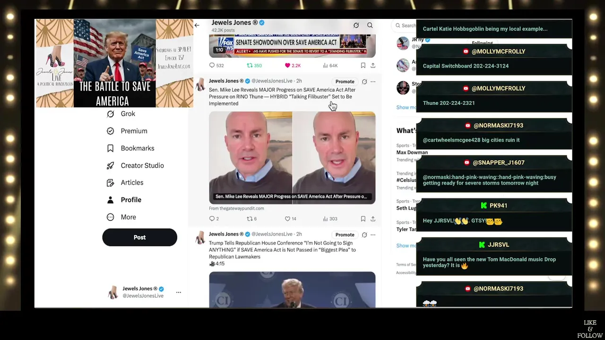Image resolution: width=605 pixels, height=340 pixels.
Task: Expand the More menu in sidebar
Action: click(121, 217)
